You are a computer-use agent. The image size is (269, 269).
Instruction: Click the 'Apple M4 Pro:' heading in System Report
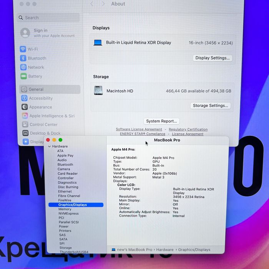123,149
